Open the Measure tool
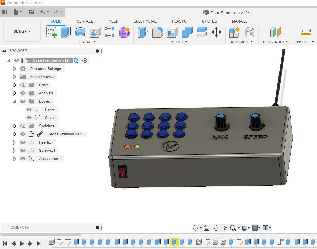317x249 pixels. click(x=305, y=32)
